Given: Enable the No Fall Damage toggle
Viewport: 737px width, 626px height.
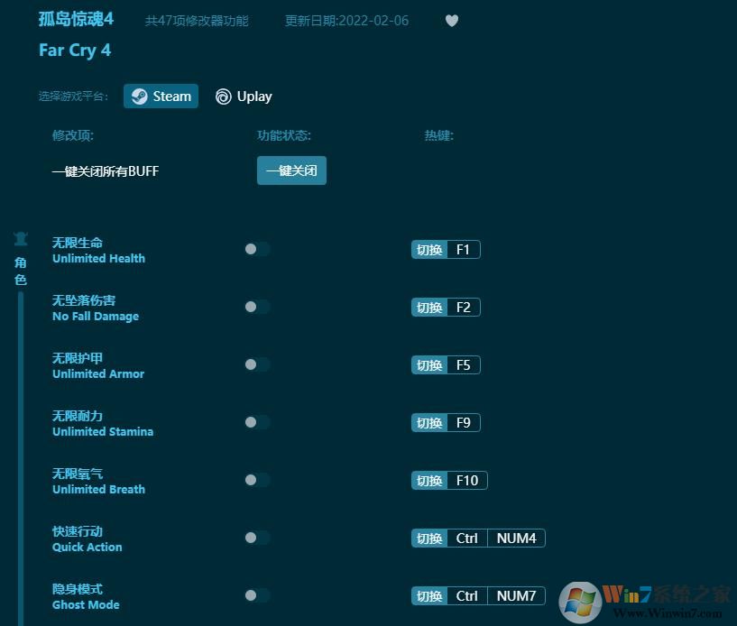Looking at the screenshot, I should (256, 307).
